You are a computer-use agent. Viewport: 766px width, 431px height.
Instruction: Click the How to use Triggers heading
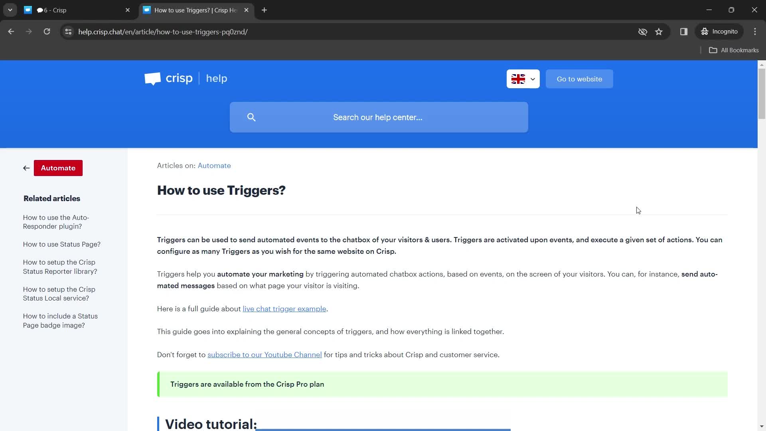[221, 190]
